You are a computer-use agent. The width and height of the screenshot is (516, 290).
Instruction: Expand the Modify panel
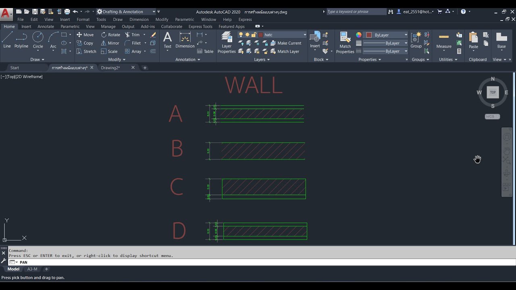tap(117, 60)
